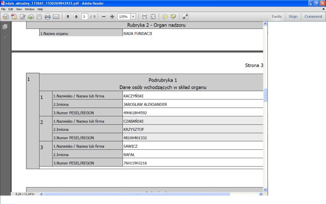Zoom out with the minus button
The height and width of the screenshot is (204, 326).
pos(104,17)
